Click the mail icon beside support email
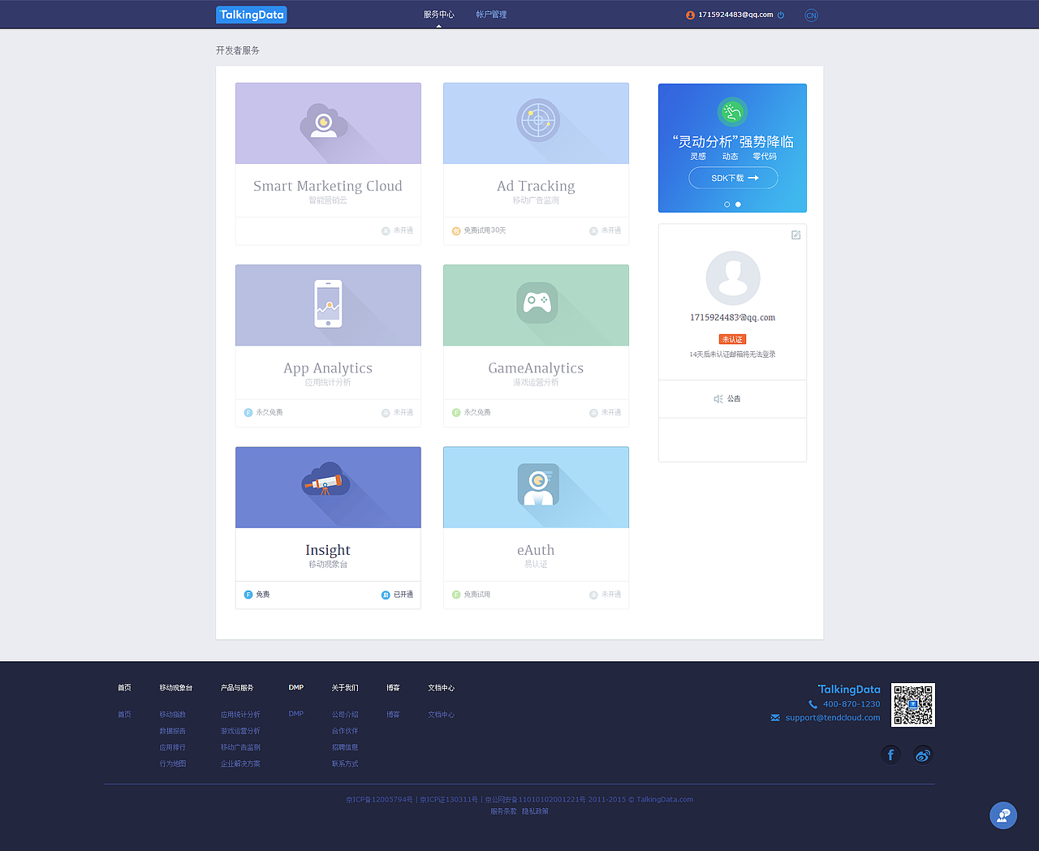 coord(775,718)
